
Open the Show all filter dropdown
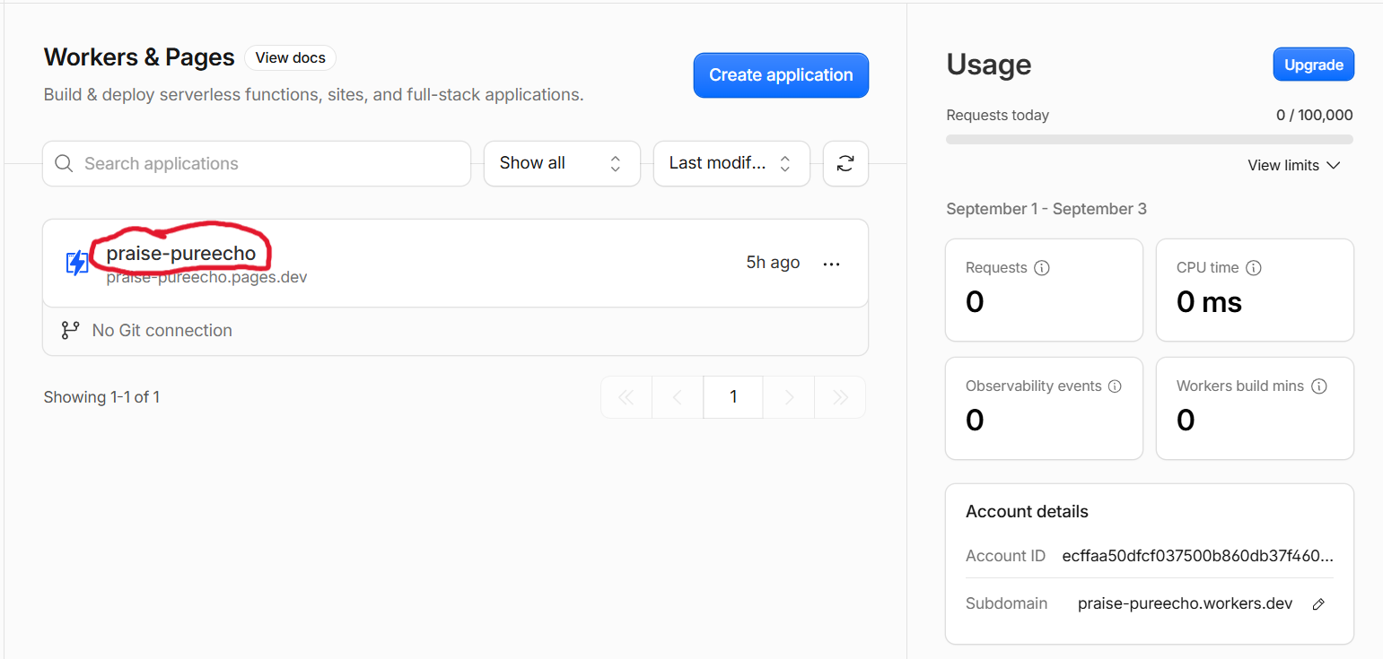click(x=562, y=163)
